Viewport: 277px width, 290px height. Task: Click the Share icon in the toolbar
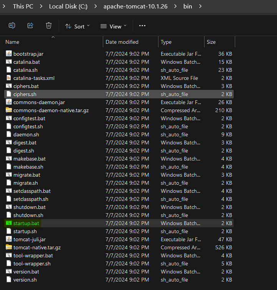[30, 26]
